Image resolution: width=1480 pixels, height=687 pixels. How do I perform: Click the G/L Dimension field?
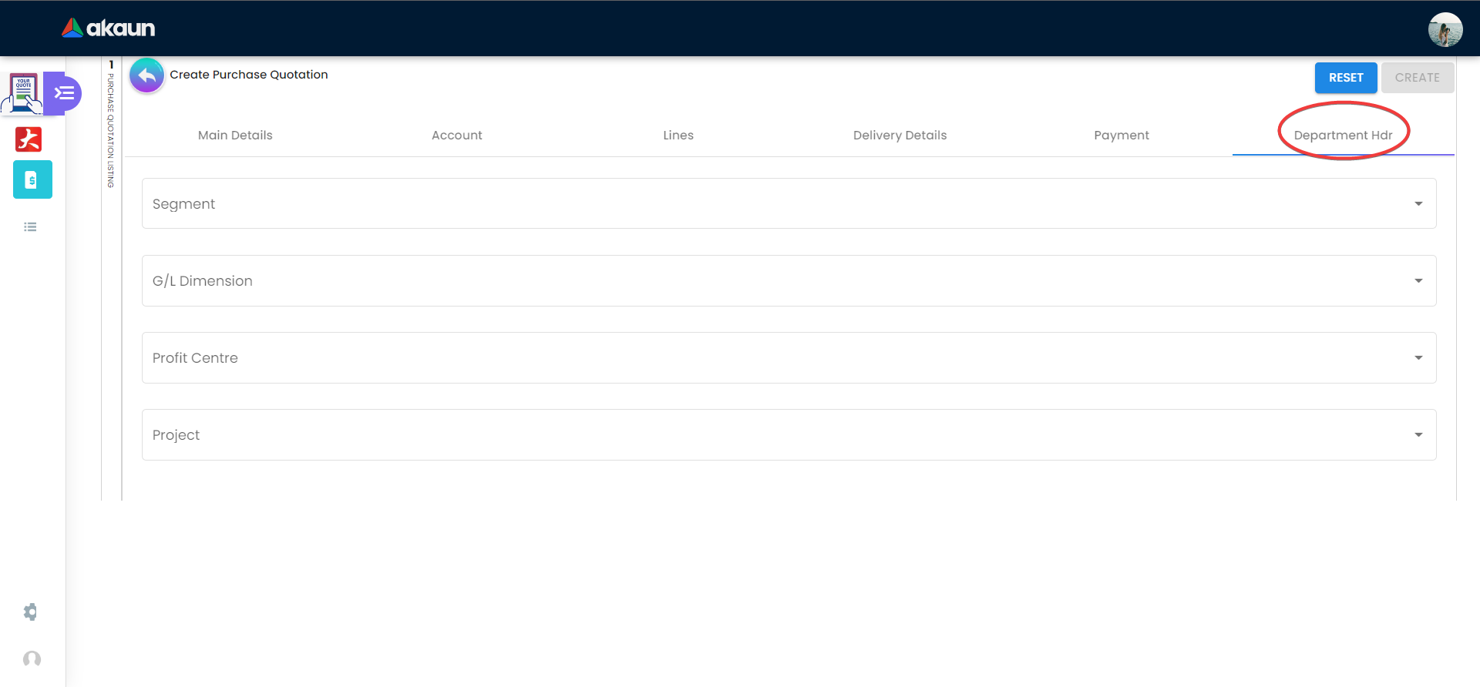(789, 281)
